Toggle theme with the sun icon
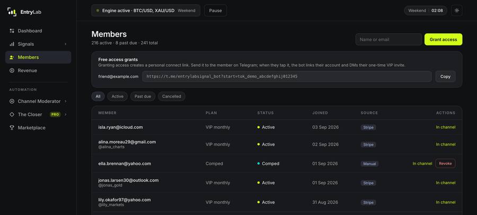 (x=457, y=11)
